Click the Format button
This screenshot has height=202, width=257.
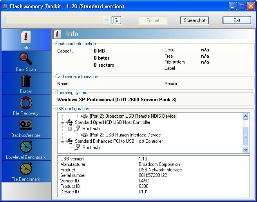tap(153, 20)
